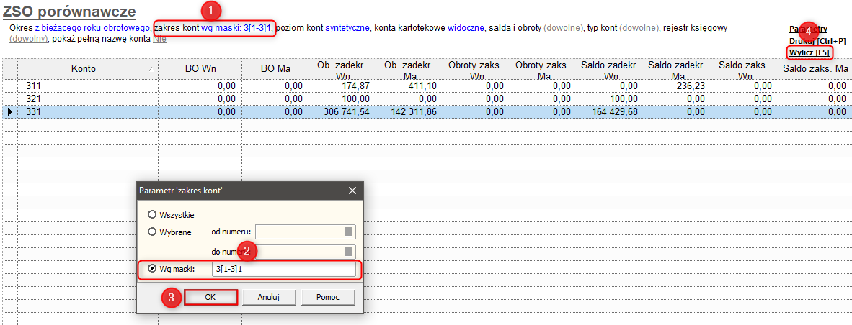
Task: Click the 'Obroty zaks. Ma' column header
Action: [x=544, y=69]
